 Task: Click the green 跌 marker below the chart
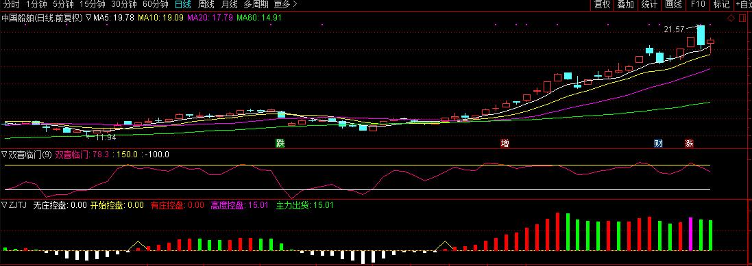(280, 143)
